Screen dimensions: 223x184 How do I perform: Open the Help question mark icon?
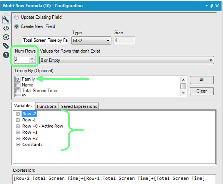pos(6,55)
